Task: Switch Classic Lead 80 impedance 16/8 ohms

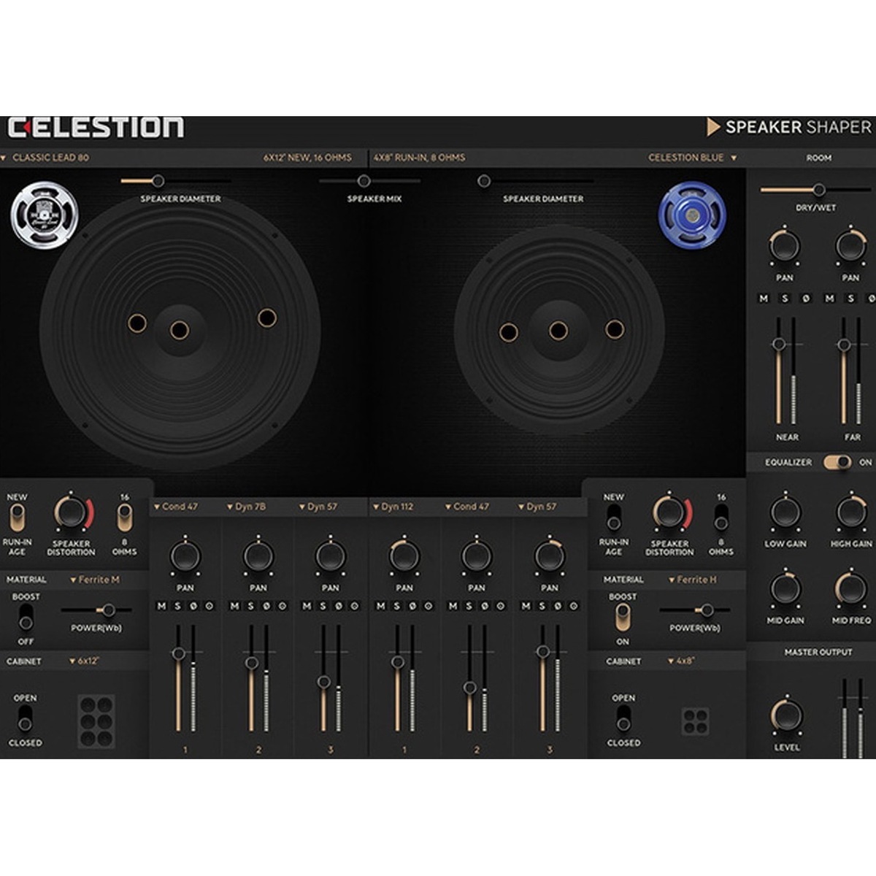Action: click(x=124, y=519)
